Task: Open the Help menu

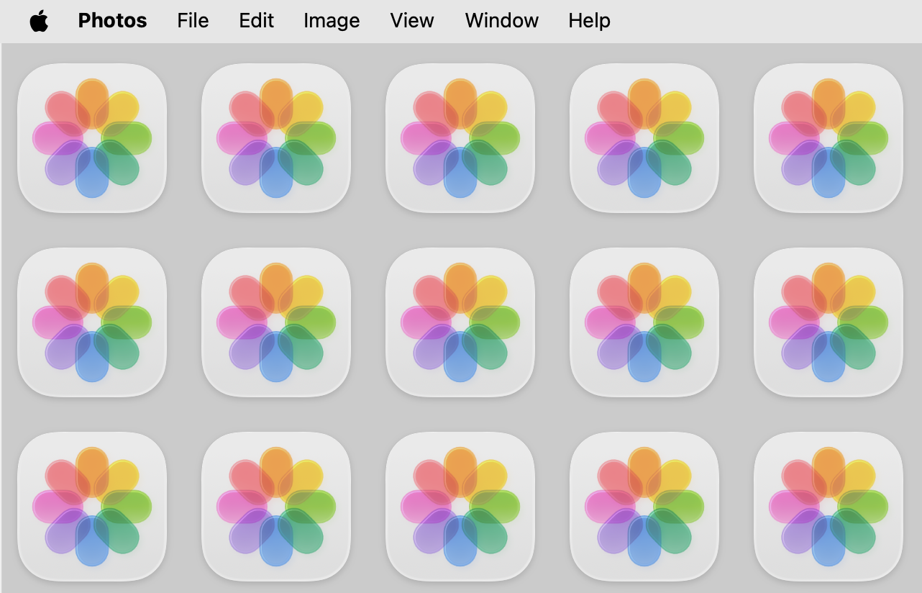Action: click(589, 21)
